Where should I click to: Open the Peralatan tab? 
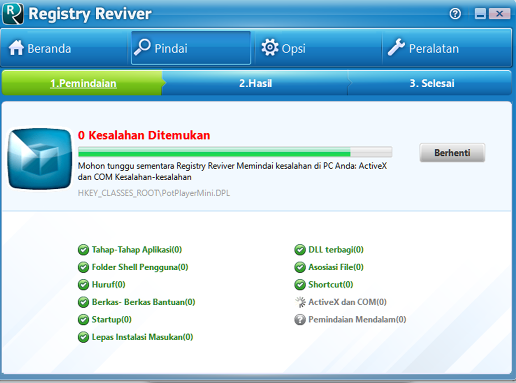[447, 48]
